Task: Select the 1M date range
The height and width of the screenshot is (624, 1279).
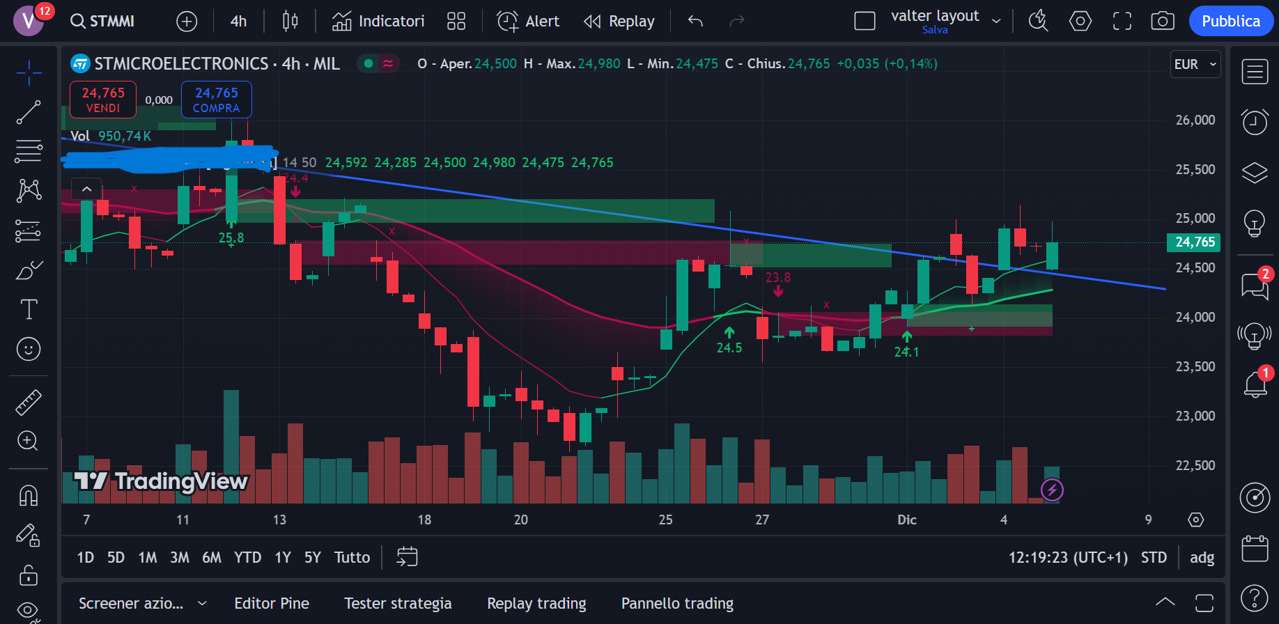Action: tap(148, 557)
